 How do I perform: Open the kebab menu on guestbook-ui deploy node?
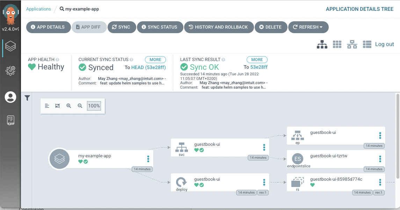point(264,182)
